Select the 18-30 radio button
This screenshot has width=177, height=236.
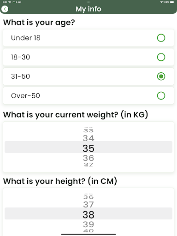tap(161, 57)
